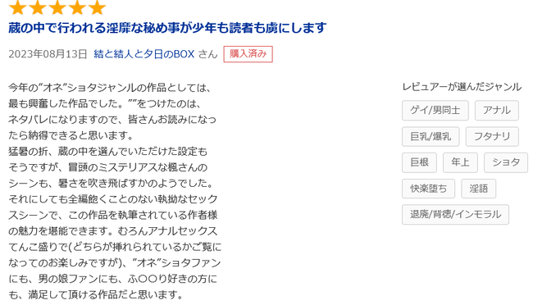
Task: Click the first line of review body text
Action: (109, 88)
